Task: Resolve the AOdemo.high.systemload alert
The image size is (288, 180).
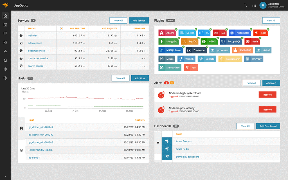Action: (267, 95)
